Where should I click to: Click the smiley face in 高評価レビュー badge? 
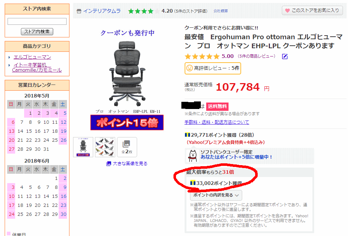click(189, 68)
